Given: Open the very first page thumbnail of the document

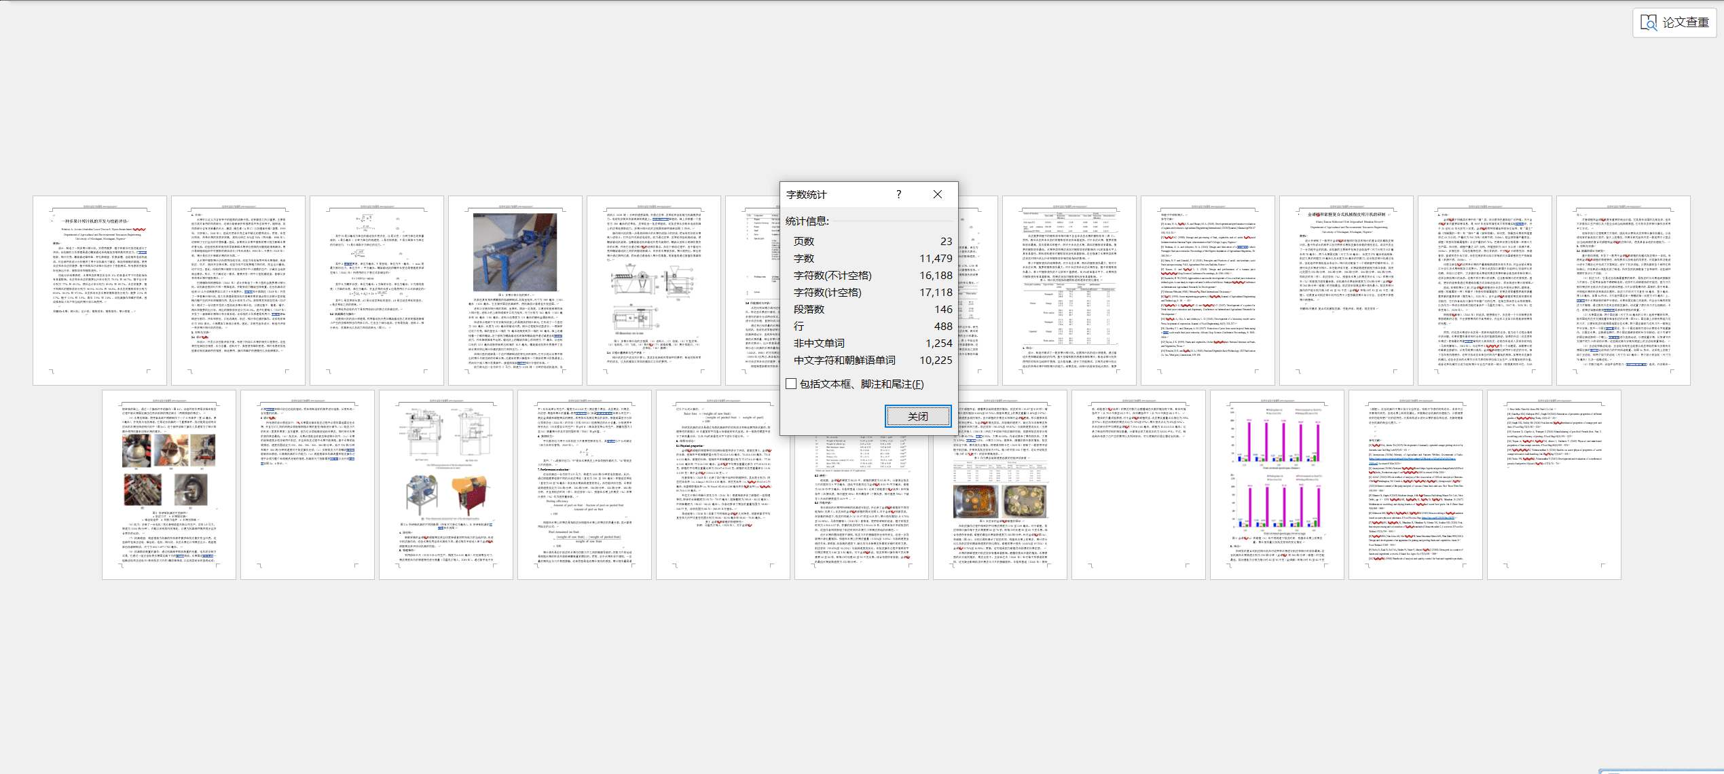Looking at the screenshot, I should pos(100,291).
